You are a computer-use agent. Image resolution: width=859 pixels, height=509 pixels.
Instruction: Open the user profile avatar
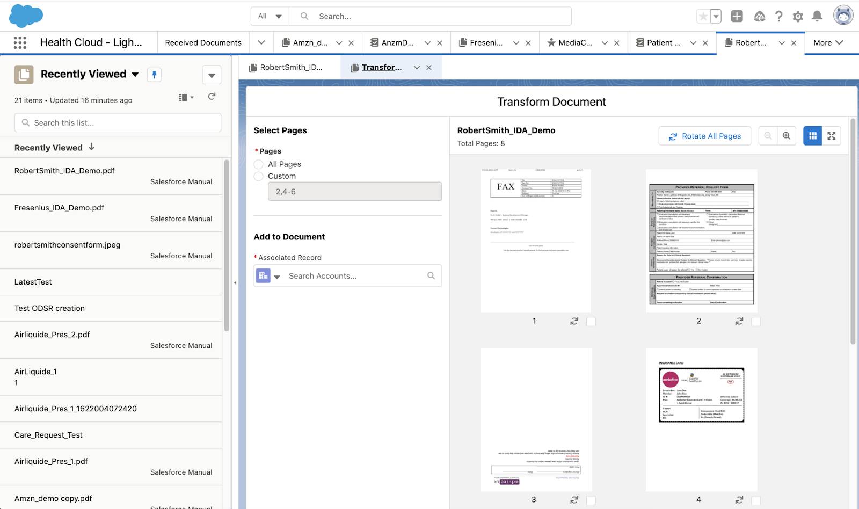[843, 16]
